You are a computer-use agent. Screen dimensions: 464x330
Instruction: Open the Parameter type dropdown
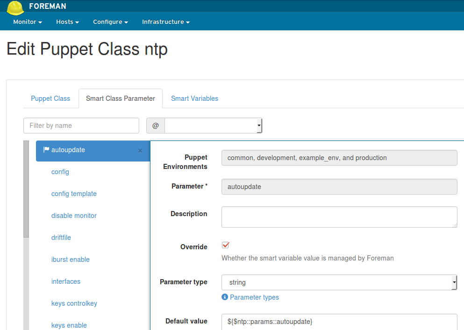tap(339, 282)
